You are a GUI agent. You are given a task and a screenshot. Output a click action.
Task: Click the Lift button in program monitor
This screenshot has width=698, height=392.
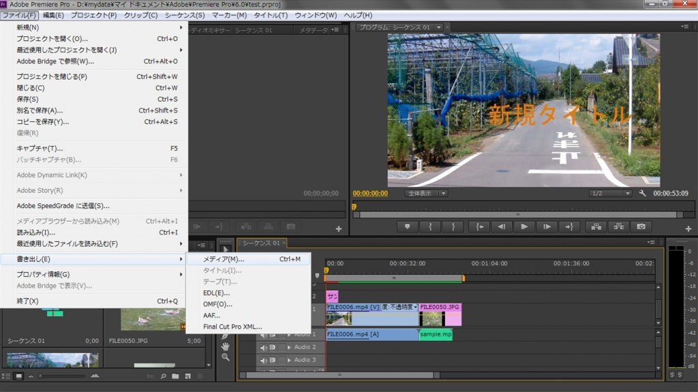pyautogui.click(x=596, y=227)
